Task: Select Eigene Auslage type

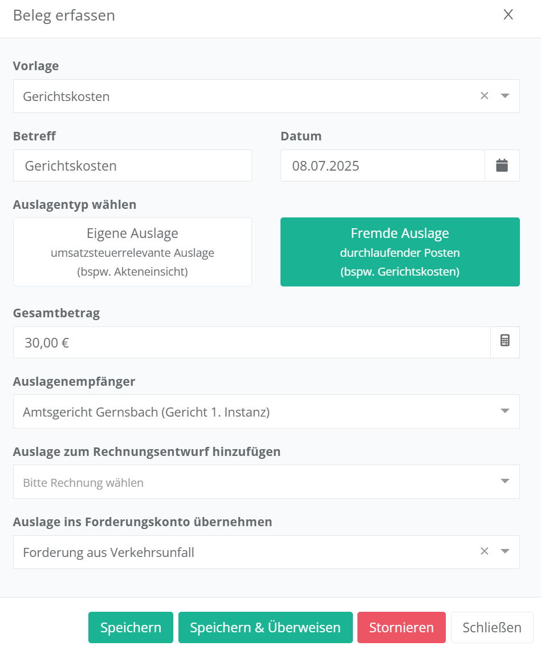Action: [x=132, y=252]
